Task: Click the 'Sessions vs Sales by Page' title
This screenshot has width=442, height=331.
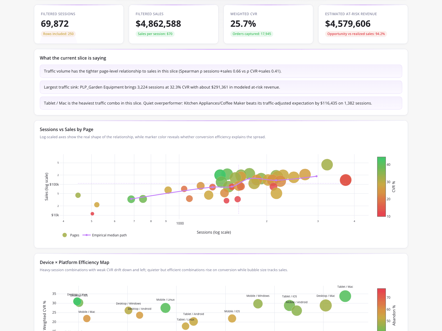Action: 67,129
